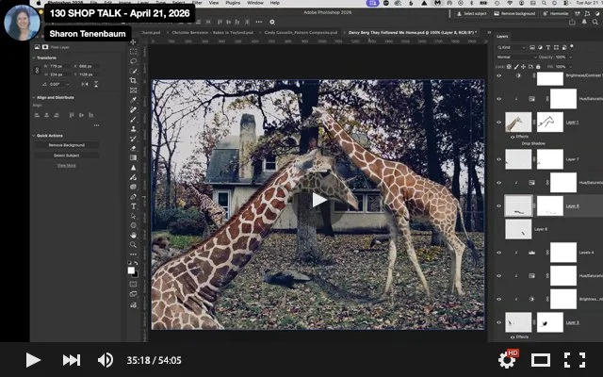Click the center play overlay button
Image resolution: width=603 pixels, height=377 pixels.
click(x=318, y=200)
